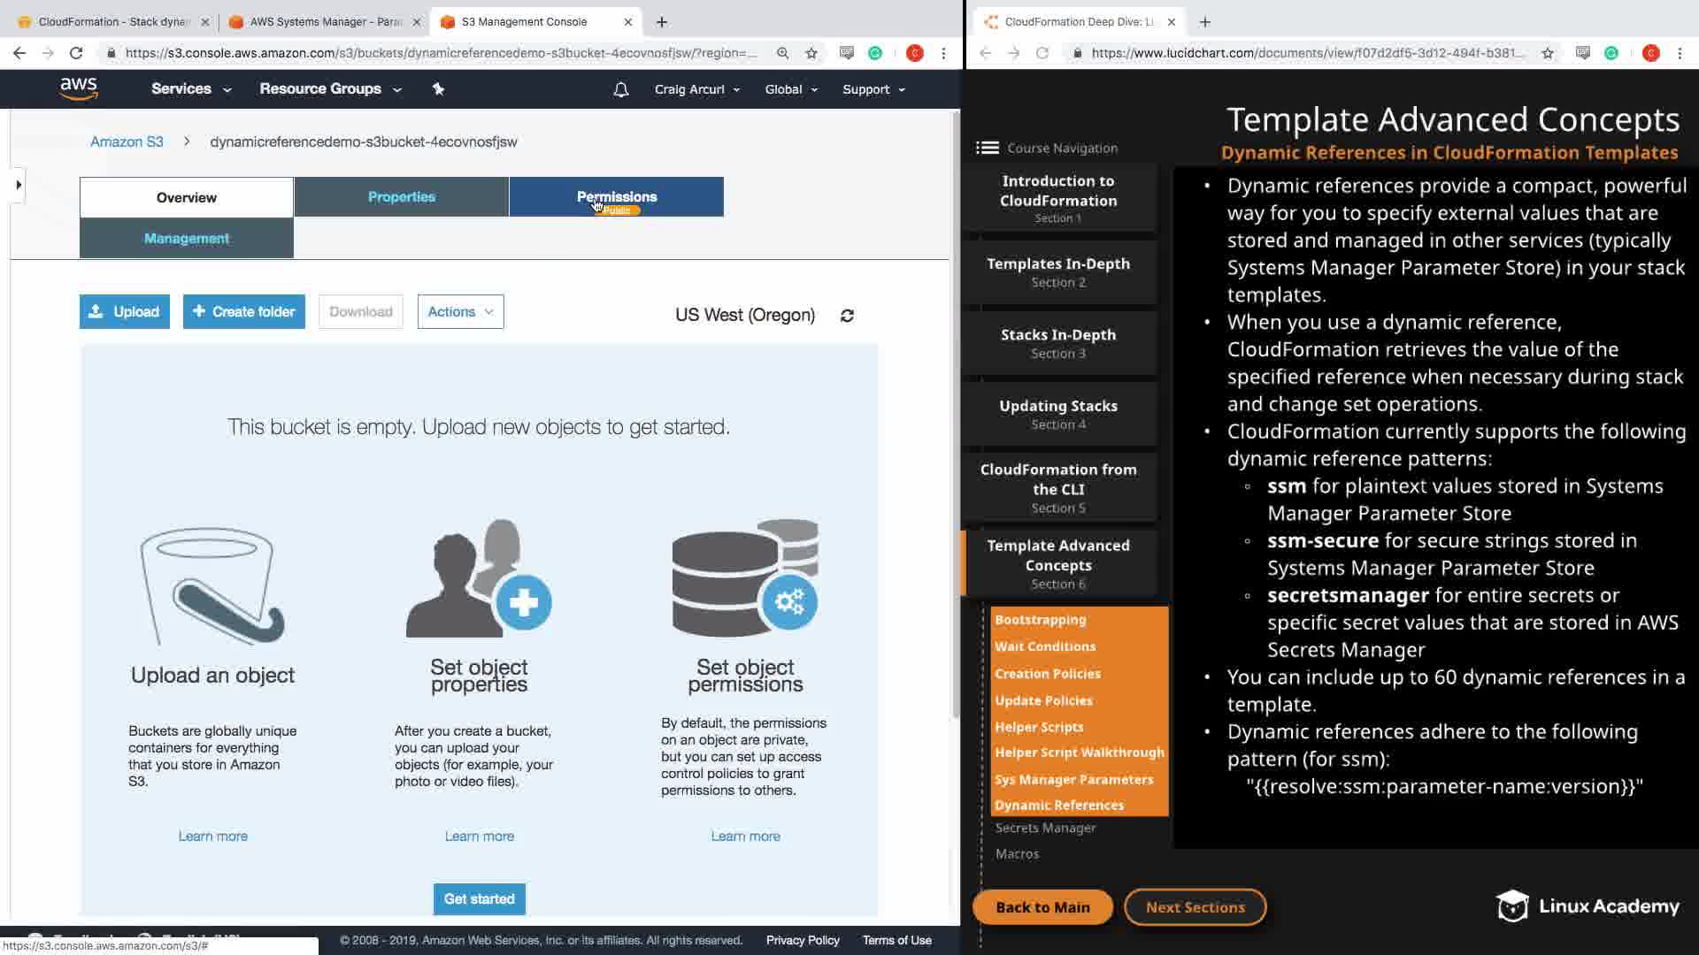Screen dimensions: 1699x955
Task: Switch to the Permissions tab
Action: pyautogui.click(x=616, y=196)
